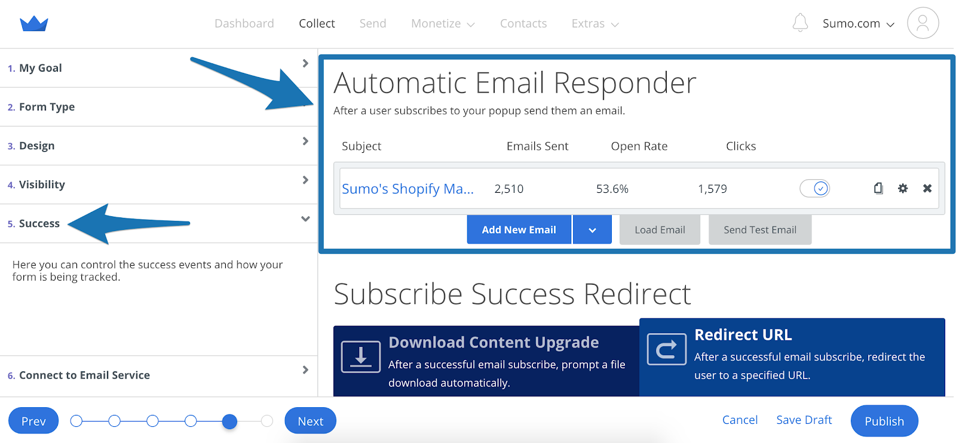Screen dimensions: 956x443
Task: Select the Form Type step
Action: pyautogui.click(x=158, y=107)
